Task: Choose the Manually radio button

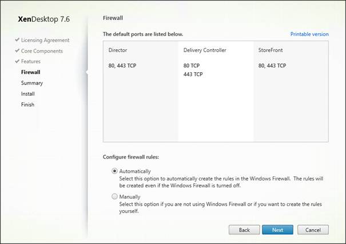Action: [x=115, y=197]
